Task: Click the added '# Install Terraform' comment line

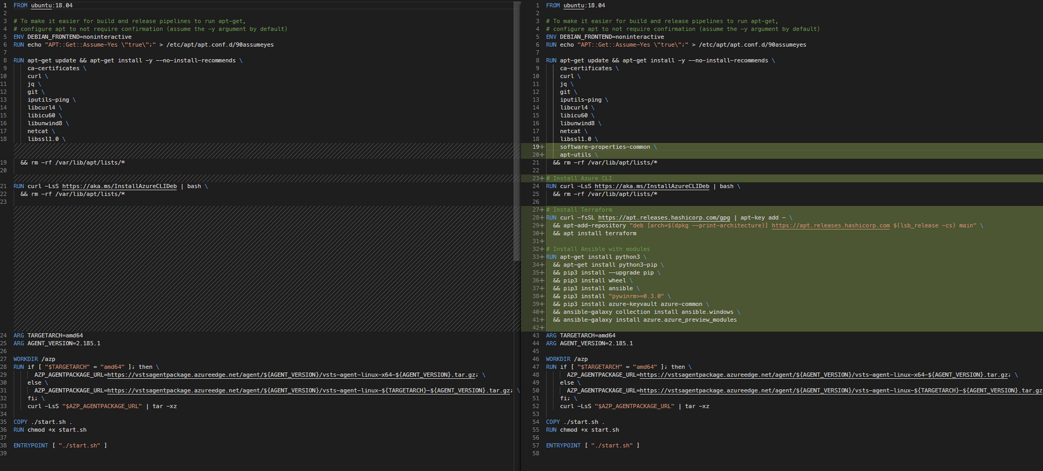Action: click(579, 210)
